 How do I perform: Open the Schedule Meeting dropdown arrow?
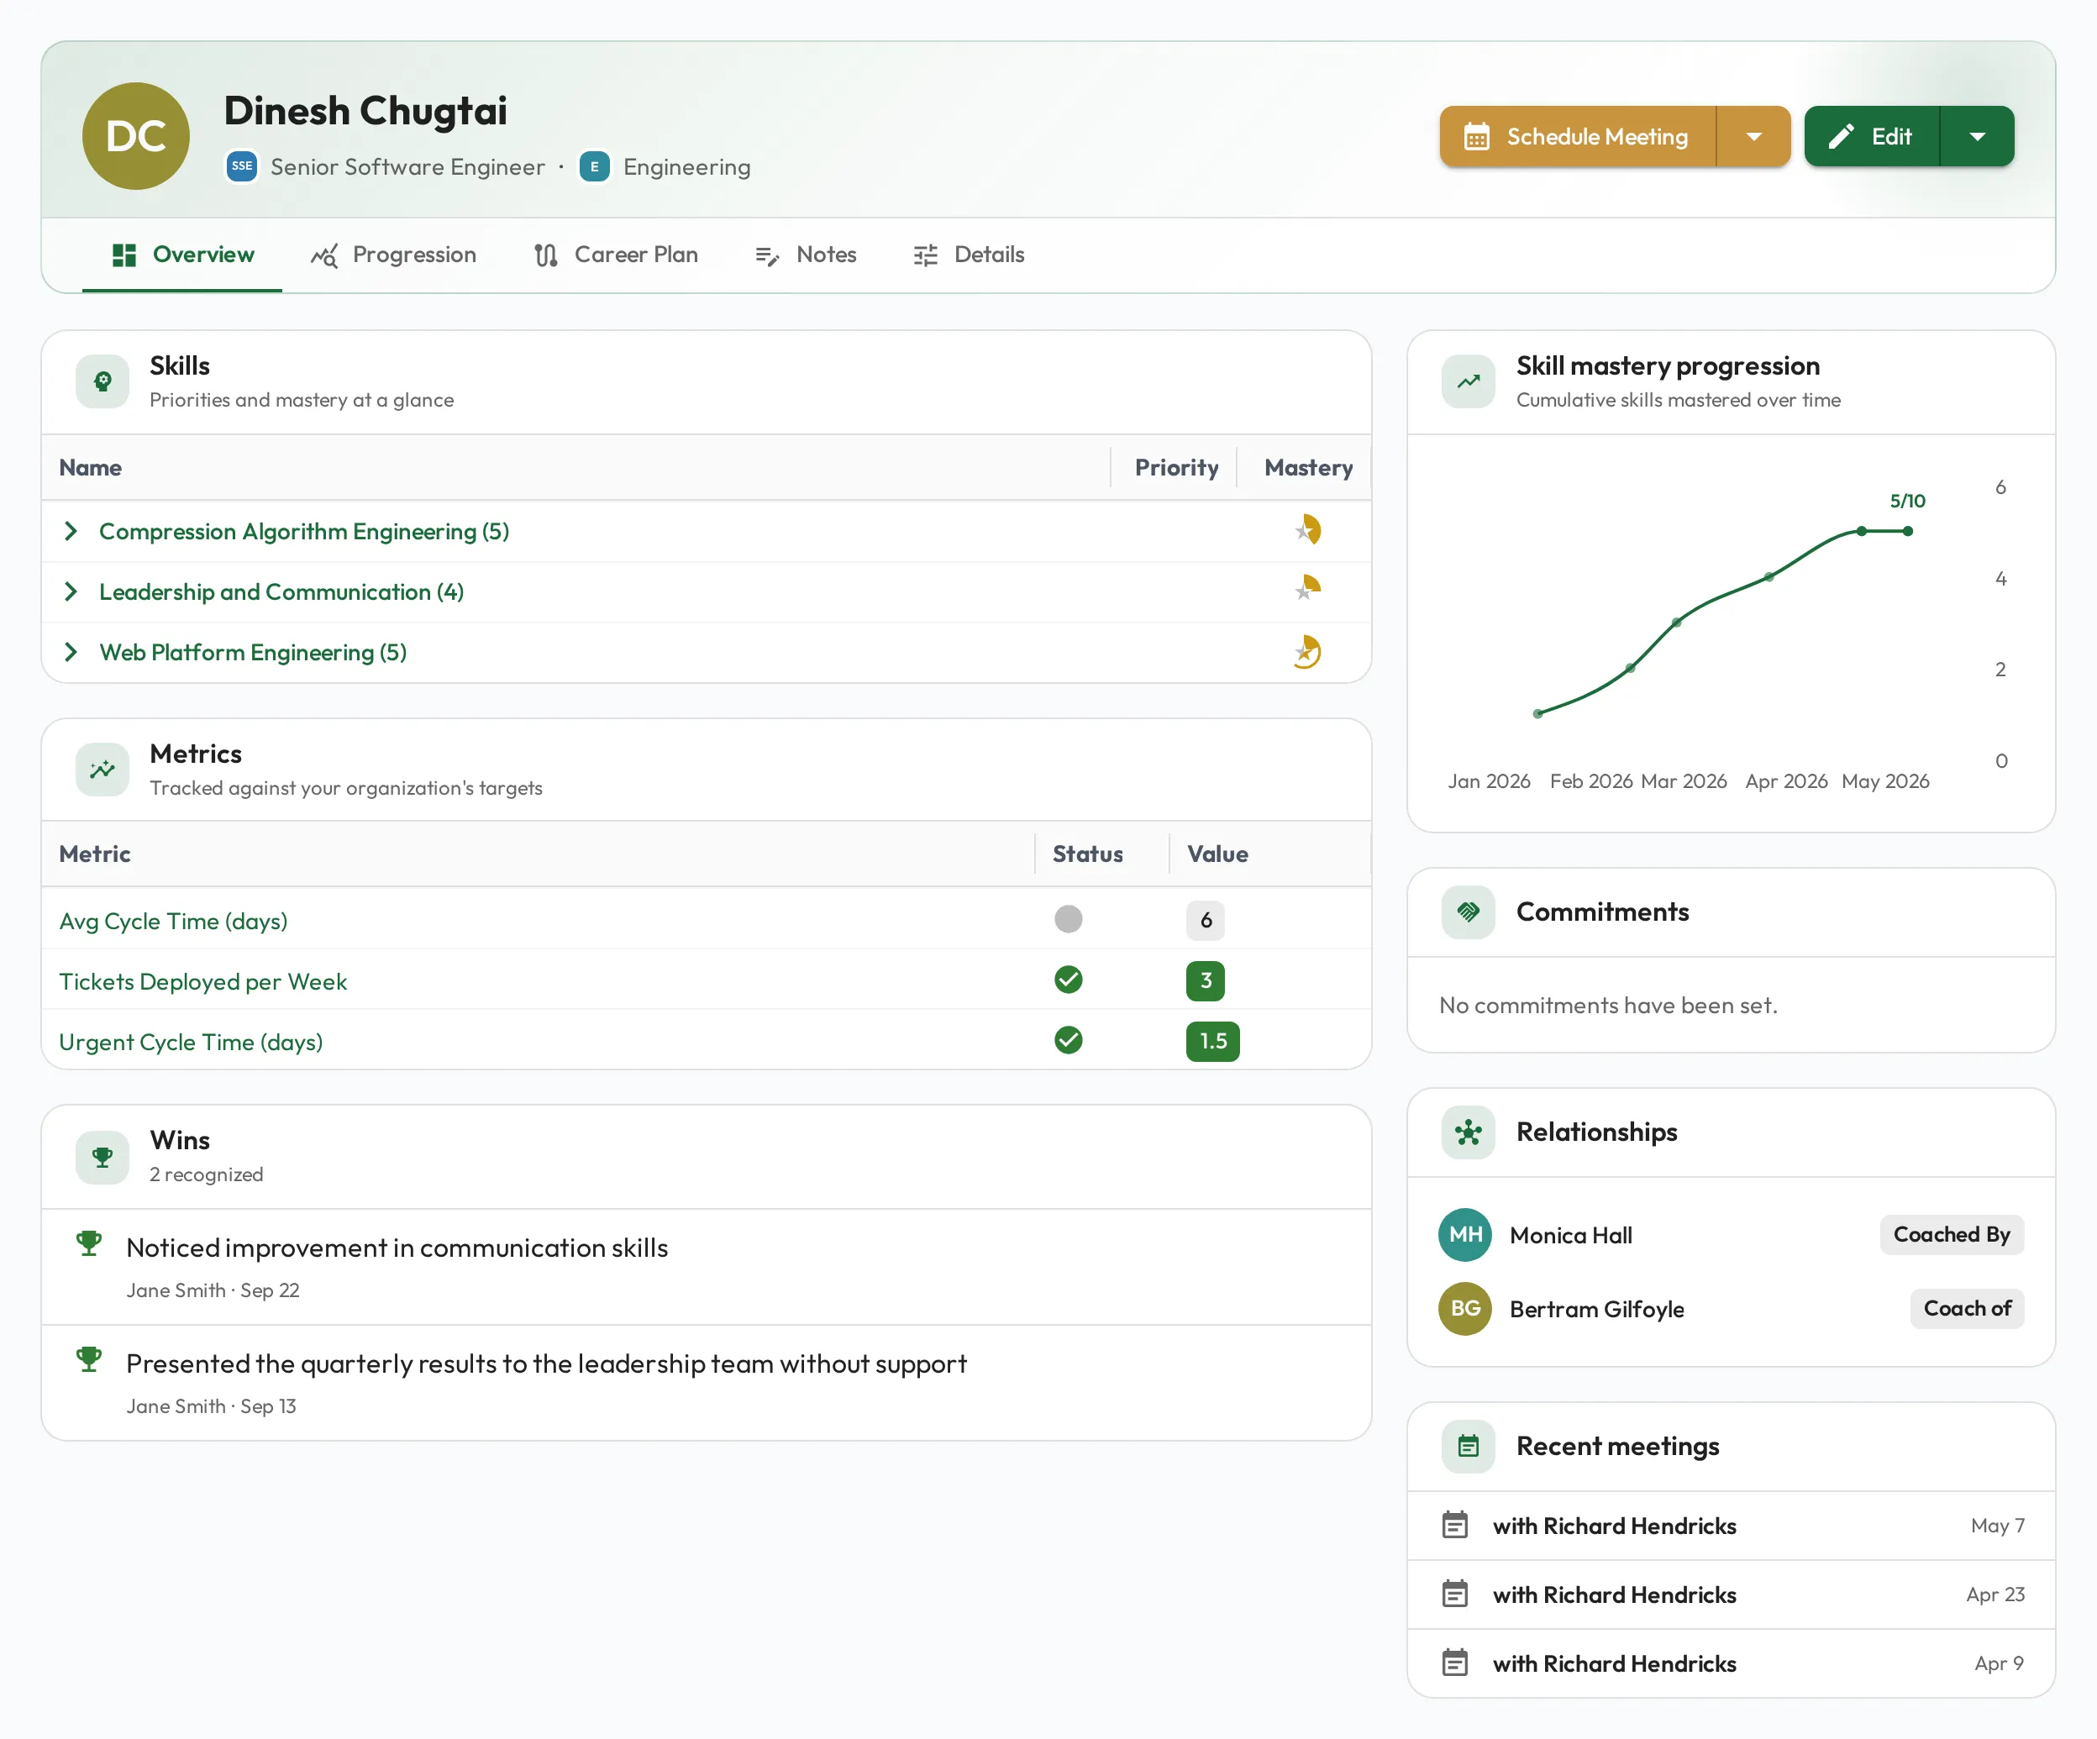1753,137
